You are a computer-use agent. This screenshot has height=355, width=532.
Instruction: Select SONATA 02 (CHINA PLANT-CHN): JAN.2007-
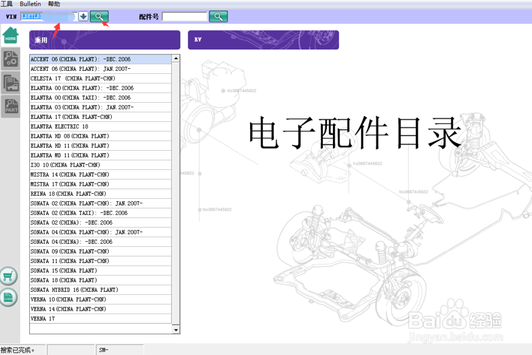101,203
